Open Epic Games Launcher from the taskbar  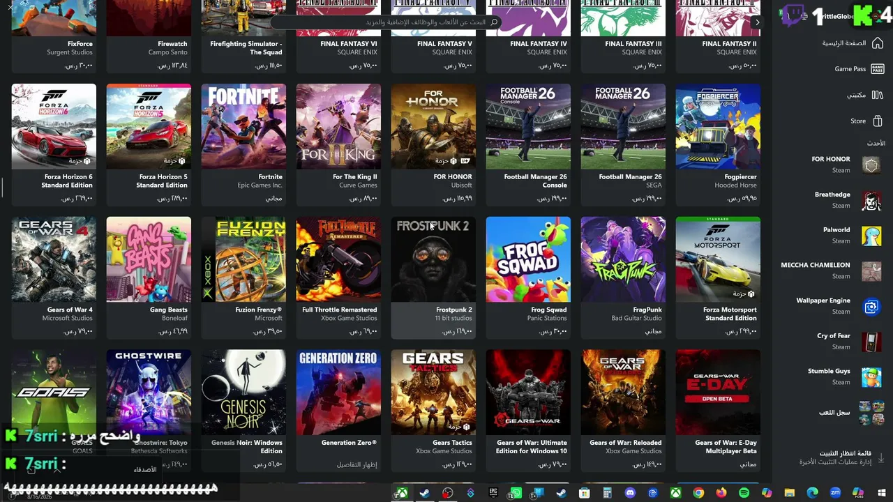point(493,493)
